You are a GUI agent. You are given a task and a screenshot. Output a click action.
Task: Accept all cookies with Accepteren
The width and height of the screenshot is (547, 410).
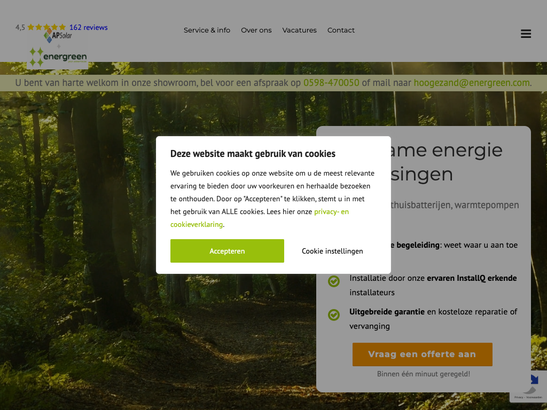coord(227,251)
